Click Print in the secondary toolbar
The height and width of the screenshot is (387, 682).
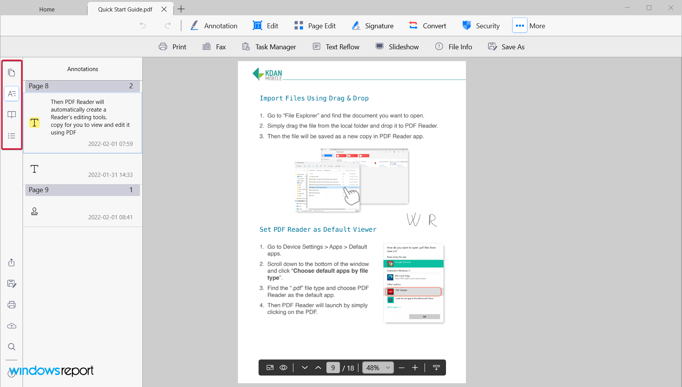173,47
